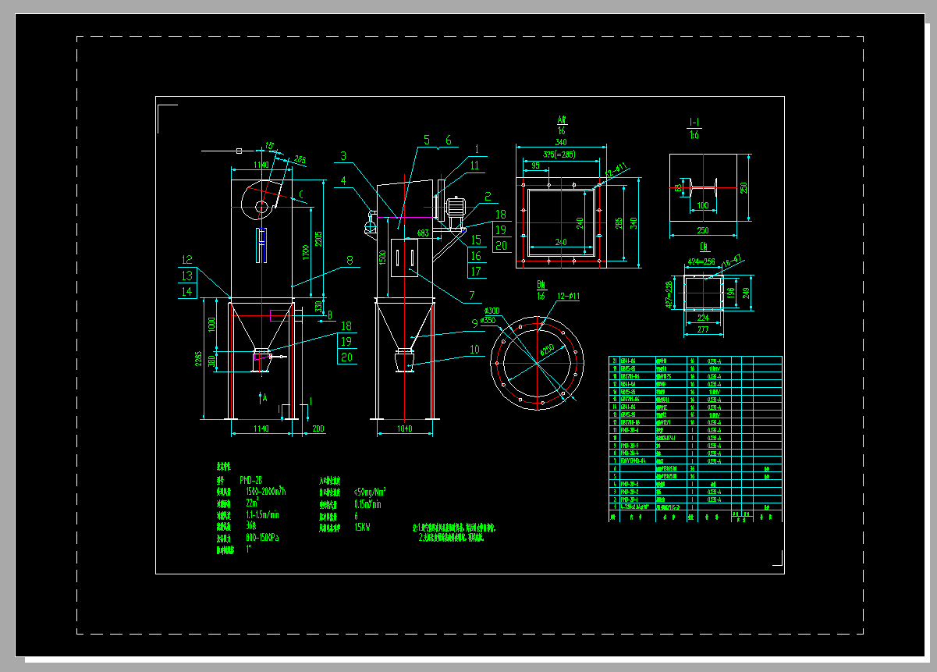Select the 12-Φ11 hole note on the flange
The width and height of the screenshot is (937, 672).
point(566,297)
